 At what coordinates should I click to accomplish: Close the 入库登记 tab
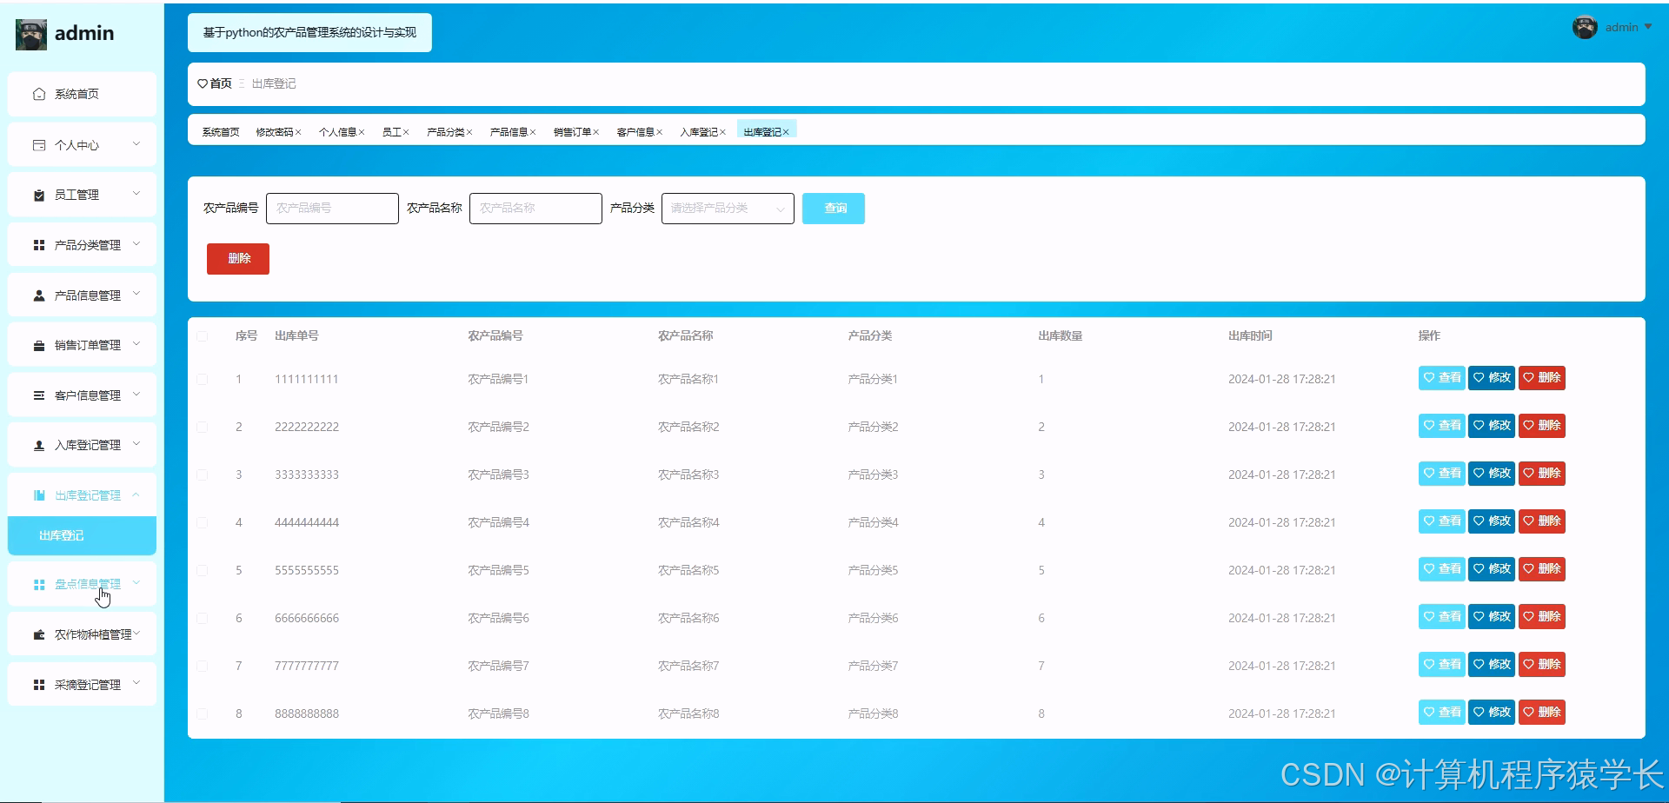722,132
